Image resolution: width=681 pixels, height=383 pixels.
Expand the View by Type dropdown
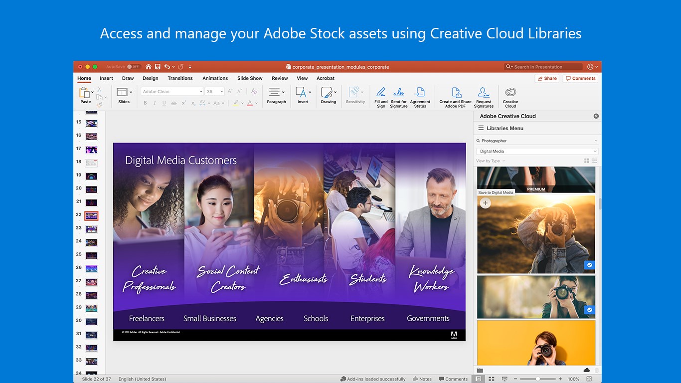click(491, 161)
